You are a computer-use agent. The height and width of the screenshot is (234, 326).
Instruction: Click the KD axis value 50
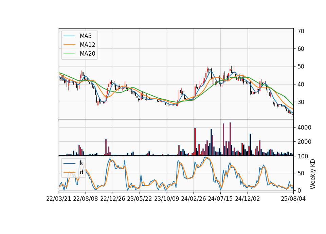click(301, 173)
